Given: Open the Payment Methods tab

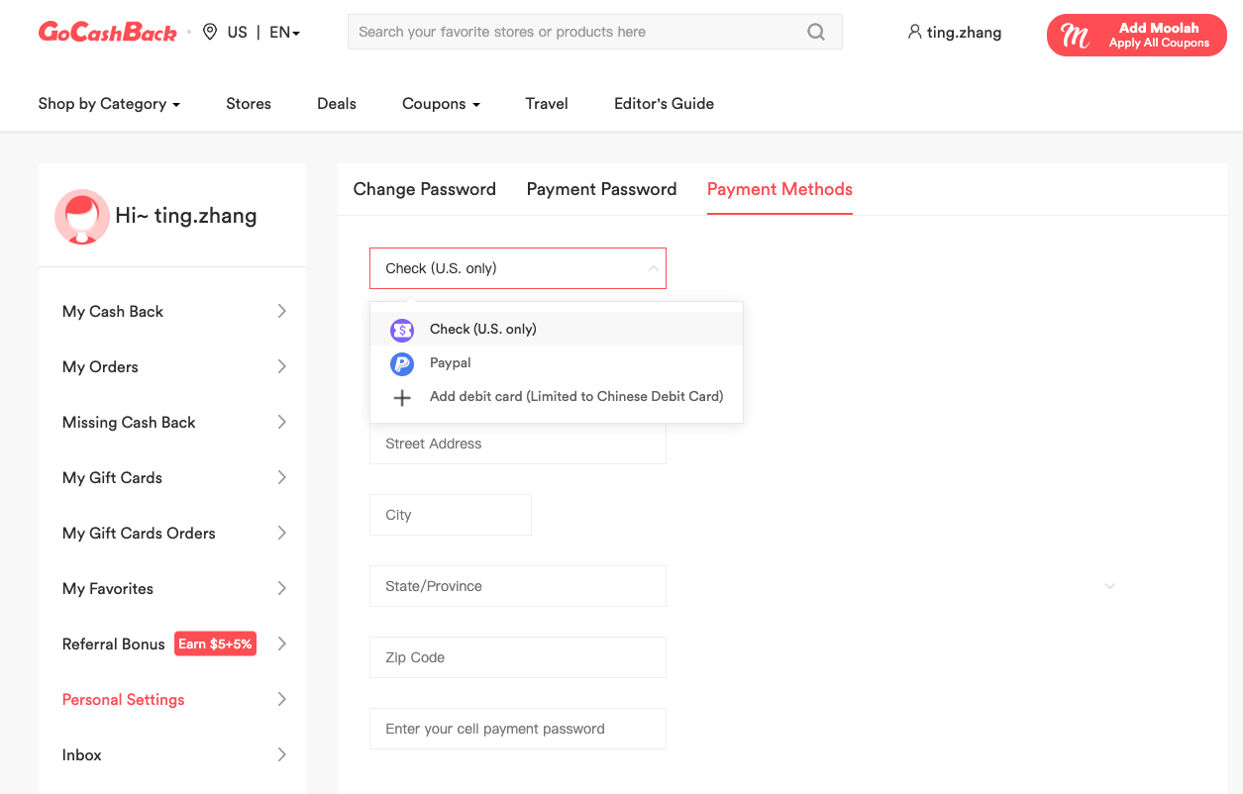Looking at the screenshot, I should [x=779, y=189].
